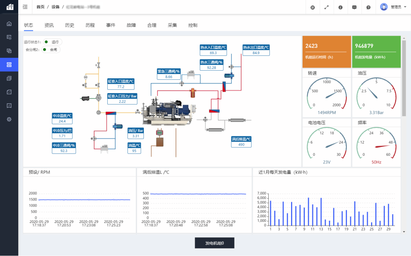Collapse the sidebar with the menu toggle
Image resolution: width=411 pixels, height=256 pixels.
[25, 7]
